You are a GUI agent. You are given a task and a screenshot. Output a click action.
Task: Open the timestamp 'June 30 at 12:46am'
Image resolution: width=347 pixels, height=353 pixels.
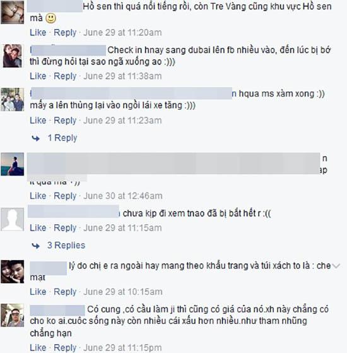(x=123, y=196)
